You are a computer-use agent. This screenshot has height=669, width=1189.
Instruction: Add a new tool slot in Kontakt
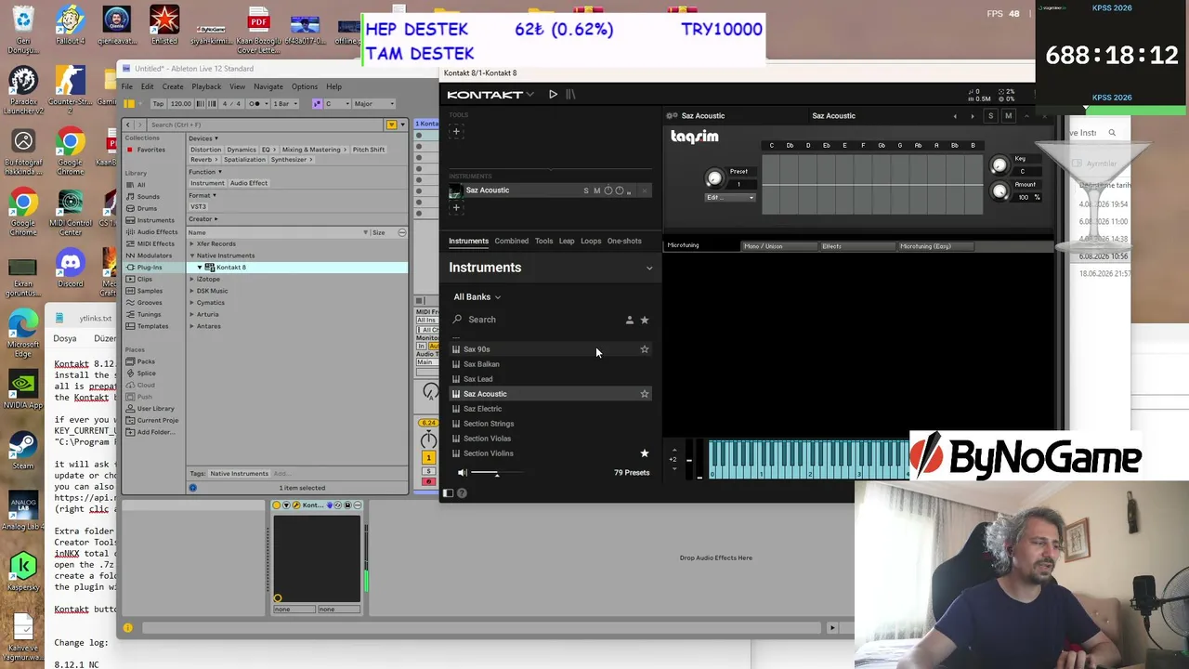456,131
